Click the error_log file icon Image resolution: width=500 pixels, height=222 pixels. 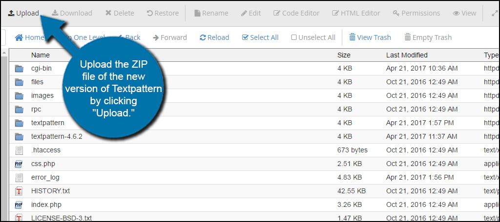tap(19, 178)
